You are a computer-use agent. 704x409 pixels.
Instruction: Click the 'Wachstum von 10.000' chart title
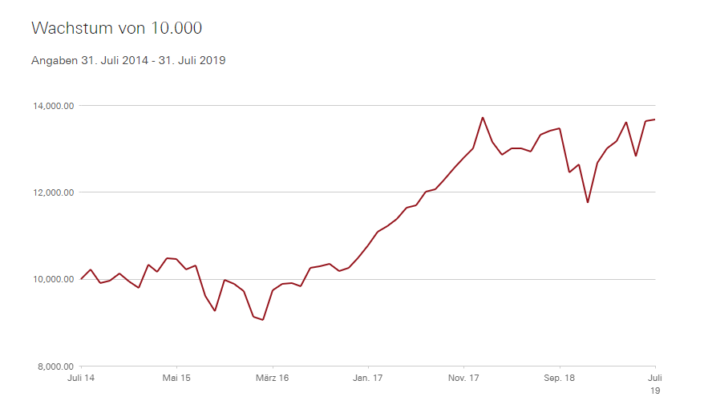click(x=116, y=28)
